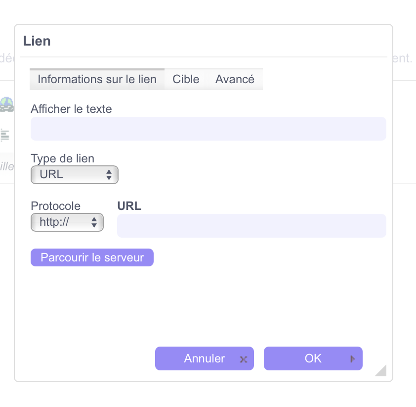Focus the URL text field
This screenshot has width=416, height=407.
251,226
